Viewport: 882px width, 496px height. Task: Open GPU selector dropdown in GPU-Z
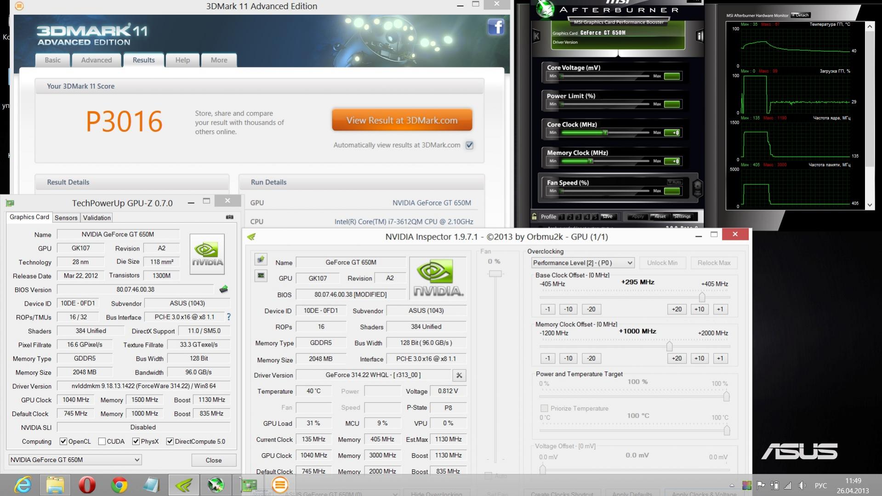(75, 460)
